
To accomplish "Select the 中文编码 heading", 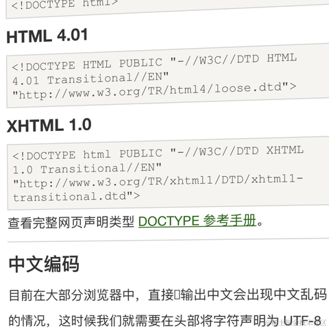I will [44, 264].
